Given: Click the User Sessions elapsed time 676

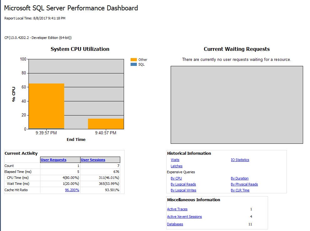Looking at the screenshot, I should pyautogui.click(x=116, y=172).
